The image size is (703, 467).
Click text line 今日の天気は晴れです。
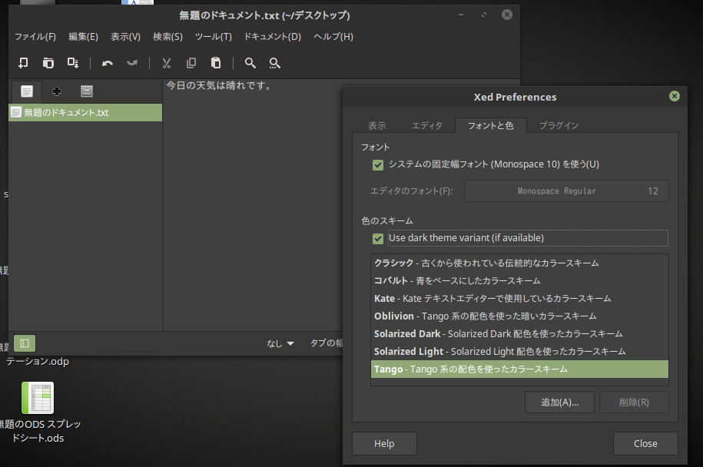tap(219, 85)
